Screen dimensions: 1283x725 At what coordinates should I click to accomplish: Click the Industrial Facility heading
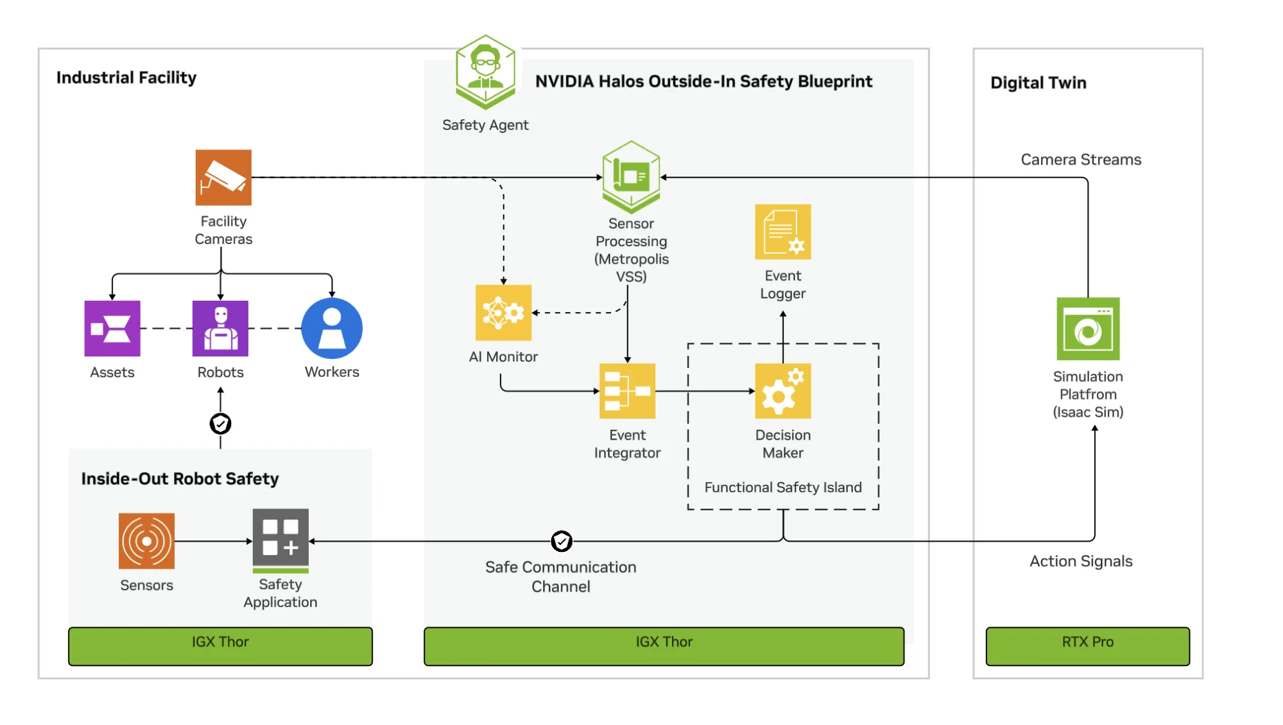tap(126, 78)
